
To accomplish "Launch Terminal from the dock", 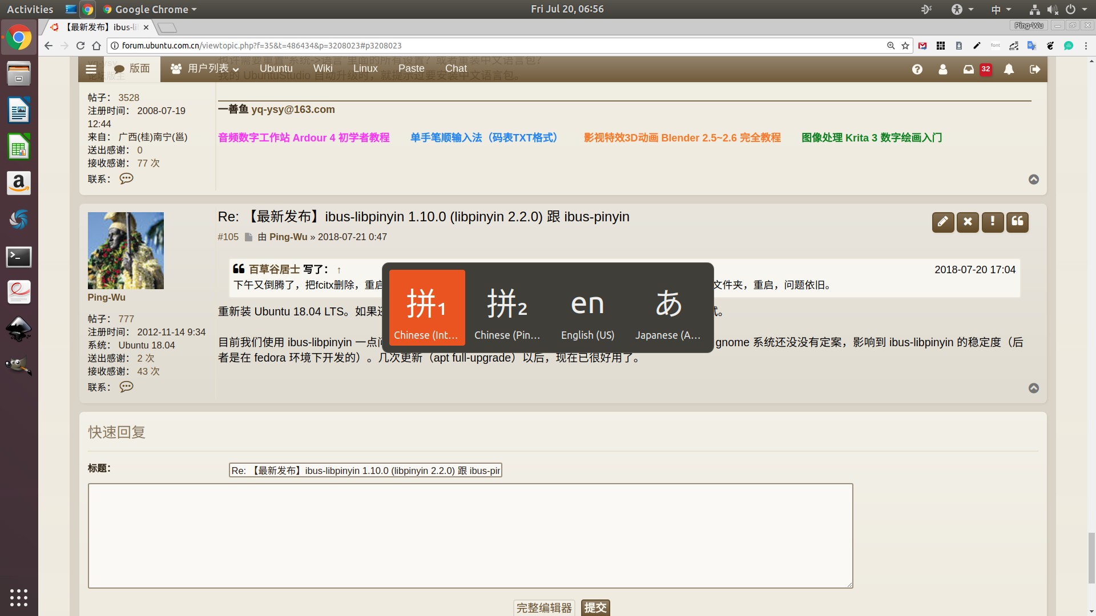I will (19, 257).
